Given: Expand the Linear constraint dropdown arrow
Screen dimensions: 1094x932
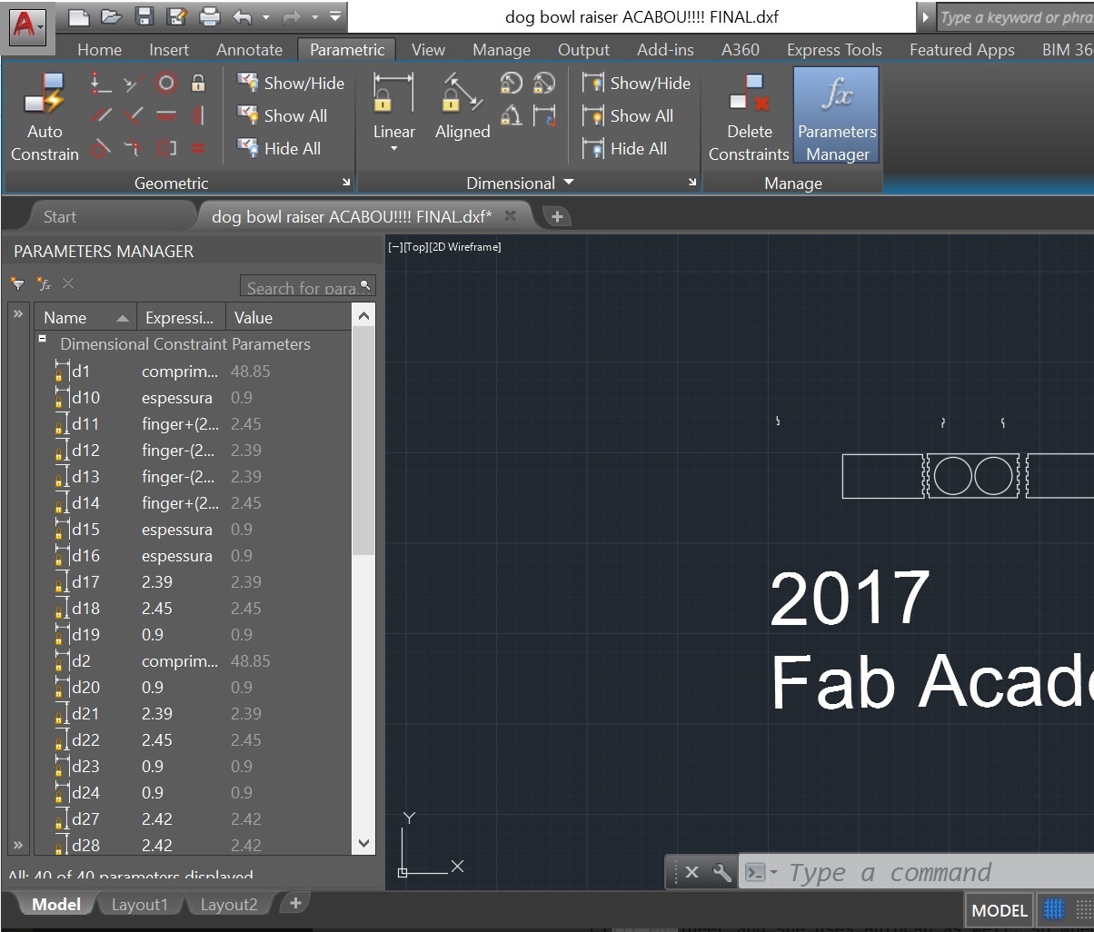Looking at the screenshot, I should tap(393, 149).
